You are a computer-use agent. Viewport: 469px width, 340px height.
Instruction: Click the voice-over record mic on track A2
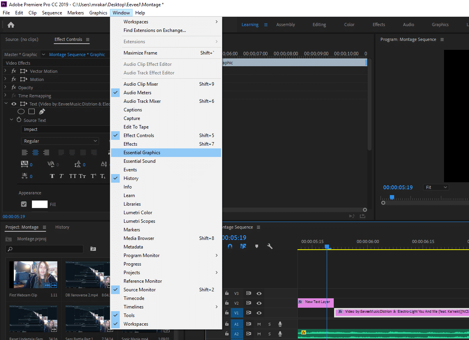(279, 334)
